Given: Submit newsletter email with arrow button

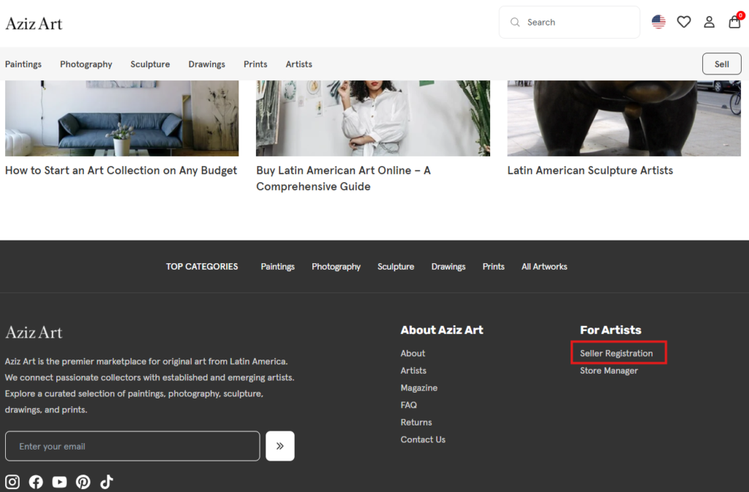Looking at the screenshot, I should tap(280, 446).
